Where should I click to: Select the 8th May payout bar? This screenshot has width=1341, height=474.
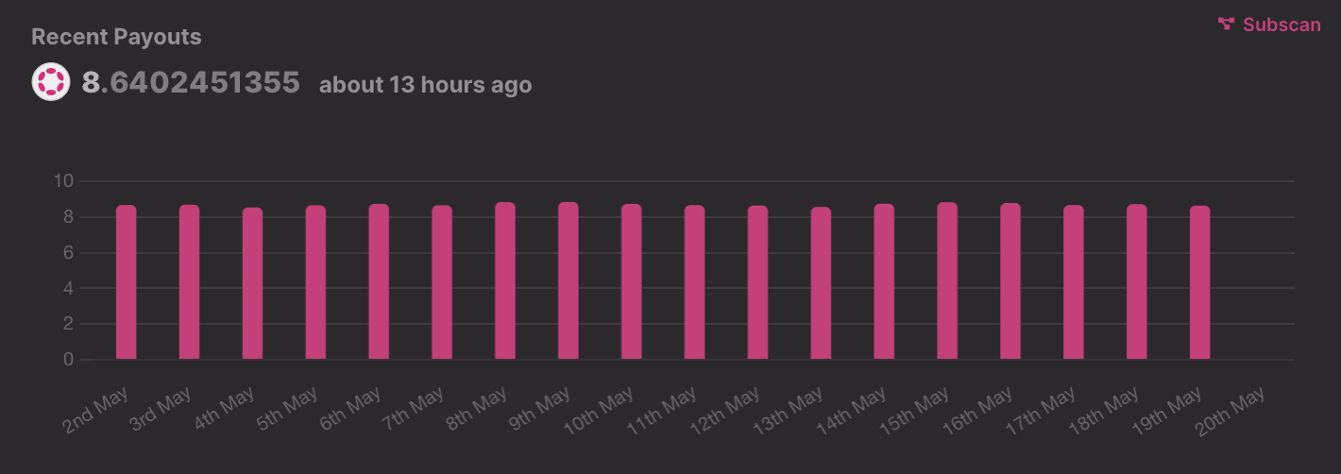point(505,280)
